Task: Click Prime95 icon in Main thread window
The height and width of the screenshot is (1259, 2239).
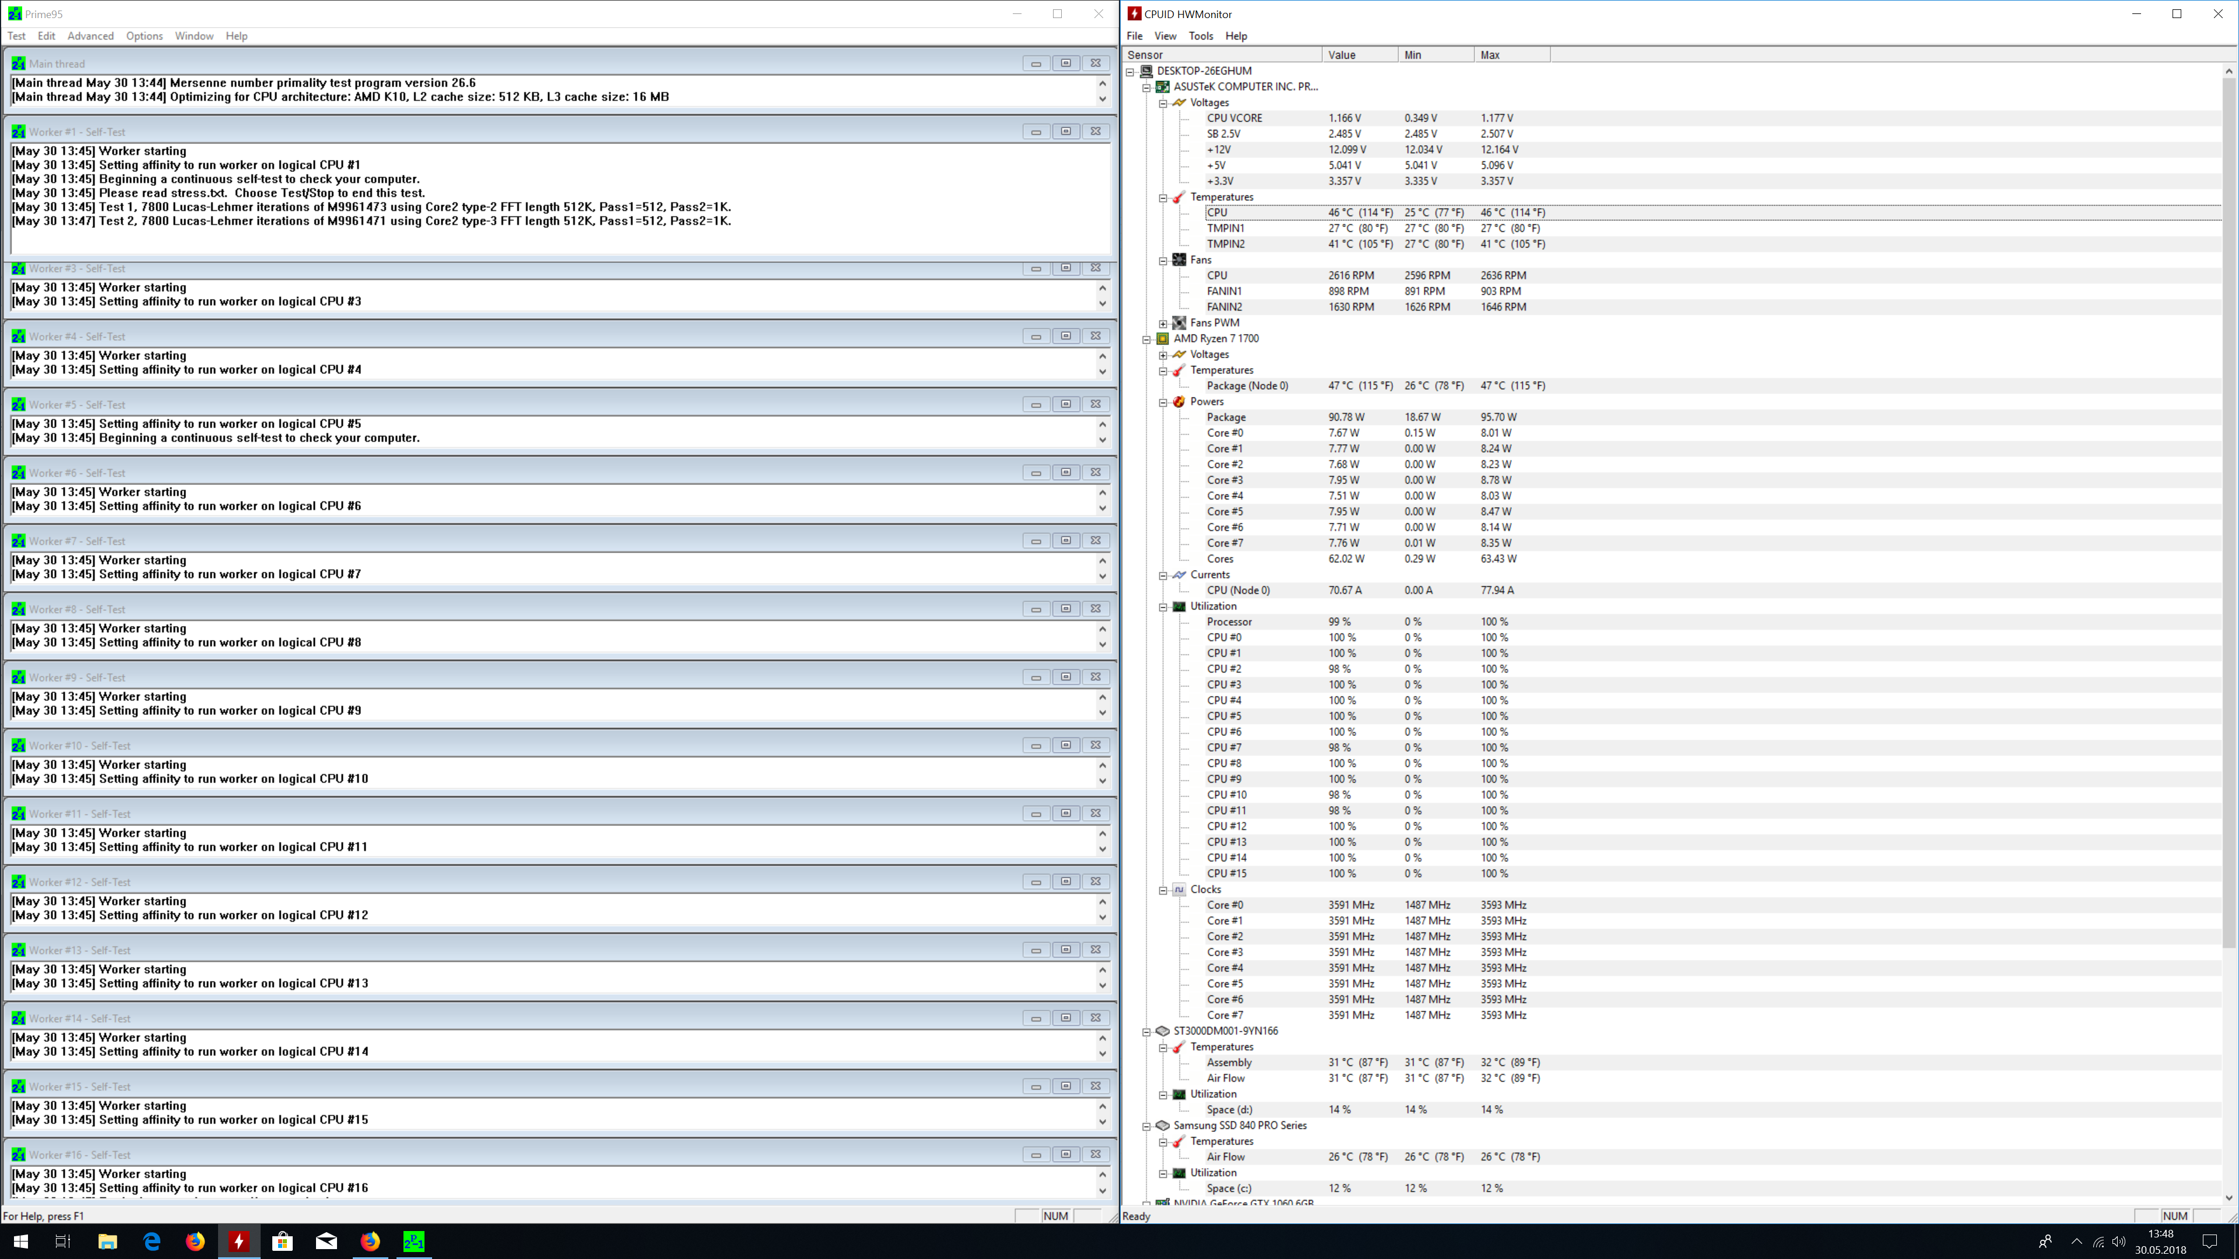Action: click(18, 64)
